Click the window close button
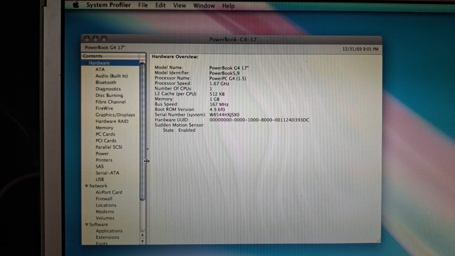Image resolution: width=455 pixels, height=256 pixels. [x=87, y=38]
